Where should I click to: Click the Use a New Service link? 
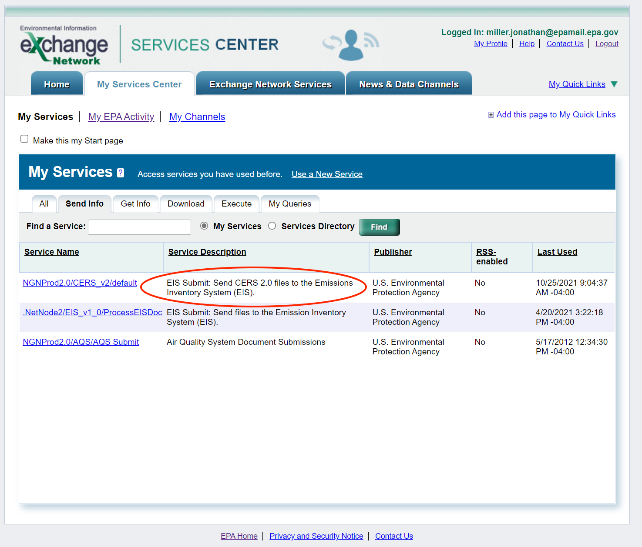[x=327, y=174]
